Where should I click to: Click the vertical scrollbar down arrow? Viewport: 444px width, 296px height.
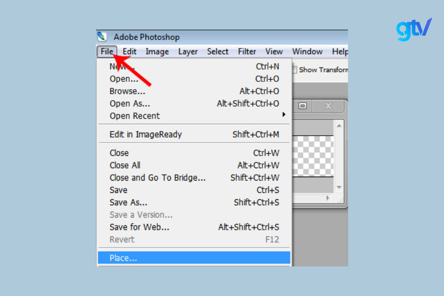pyautogui.click(x=339, y=187)
